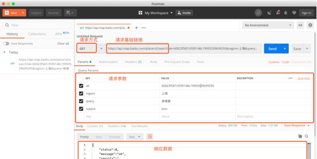Open the Tests tab
Viewport: 317px width, 159px height.
(200, 62)
